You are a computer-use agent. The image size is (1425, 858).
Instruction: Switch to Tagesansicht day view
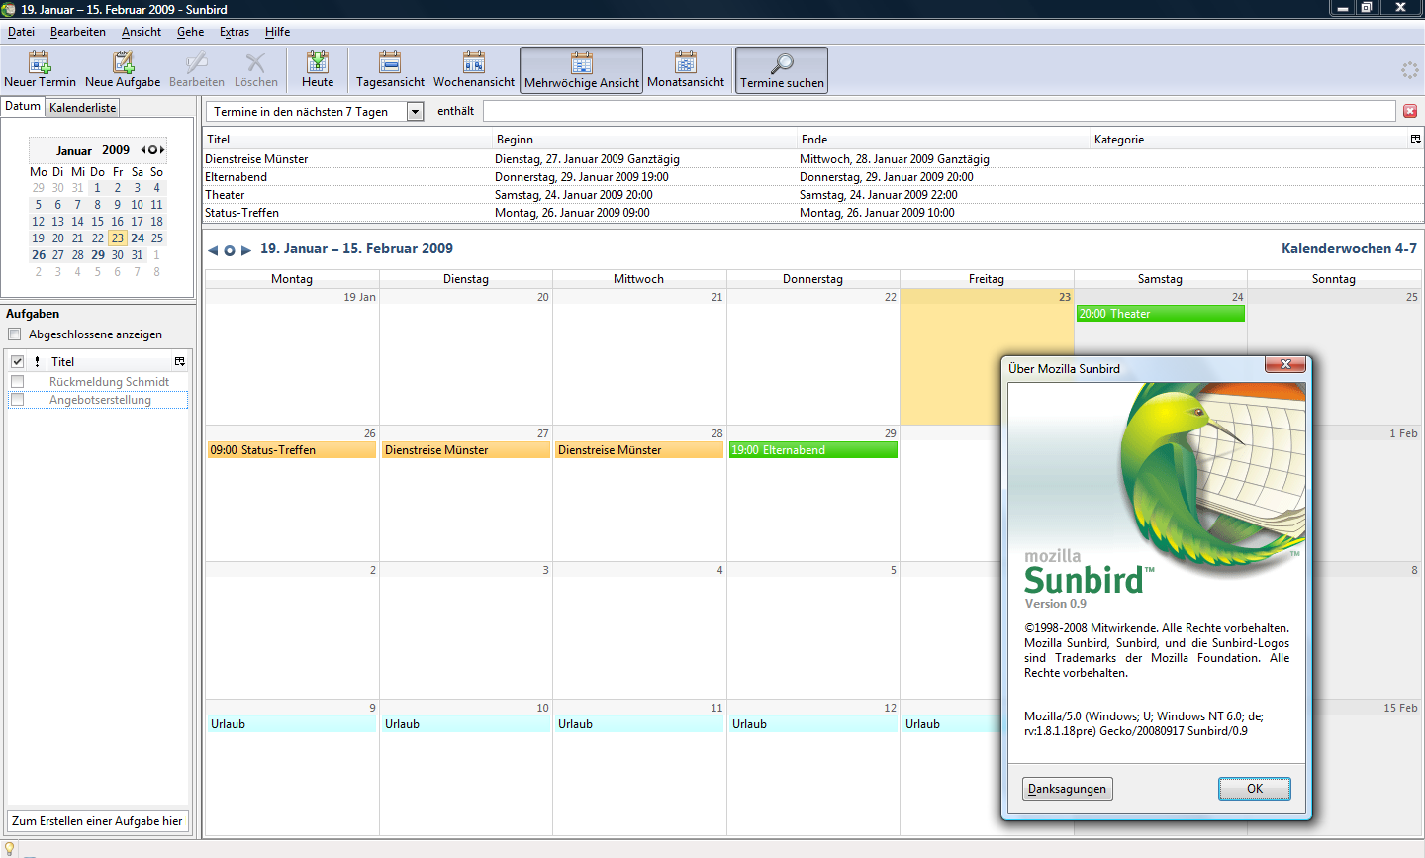tap(390, 64)
